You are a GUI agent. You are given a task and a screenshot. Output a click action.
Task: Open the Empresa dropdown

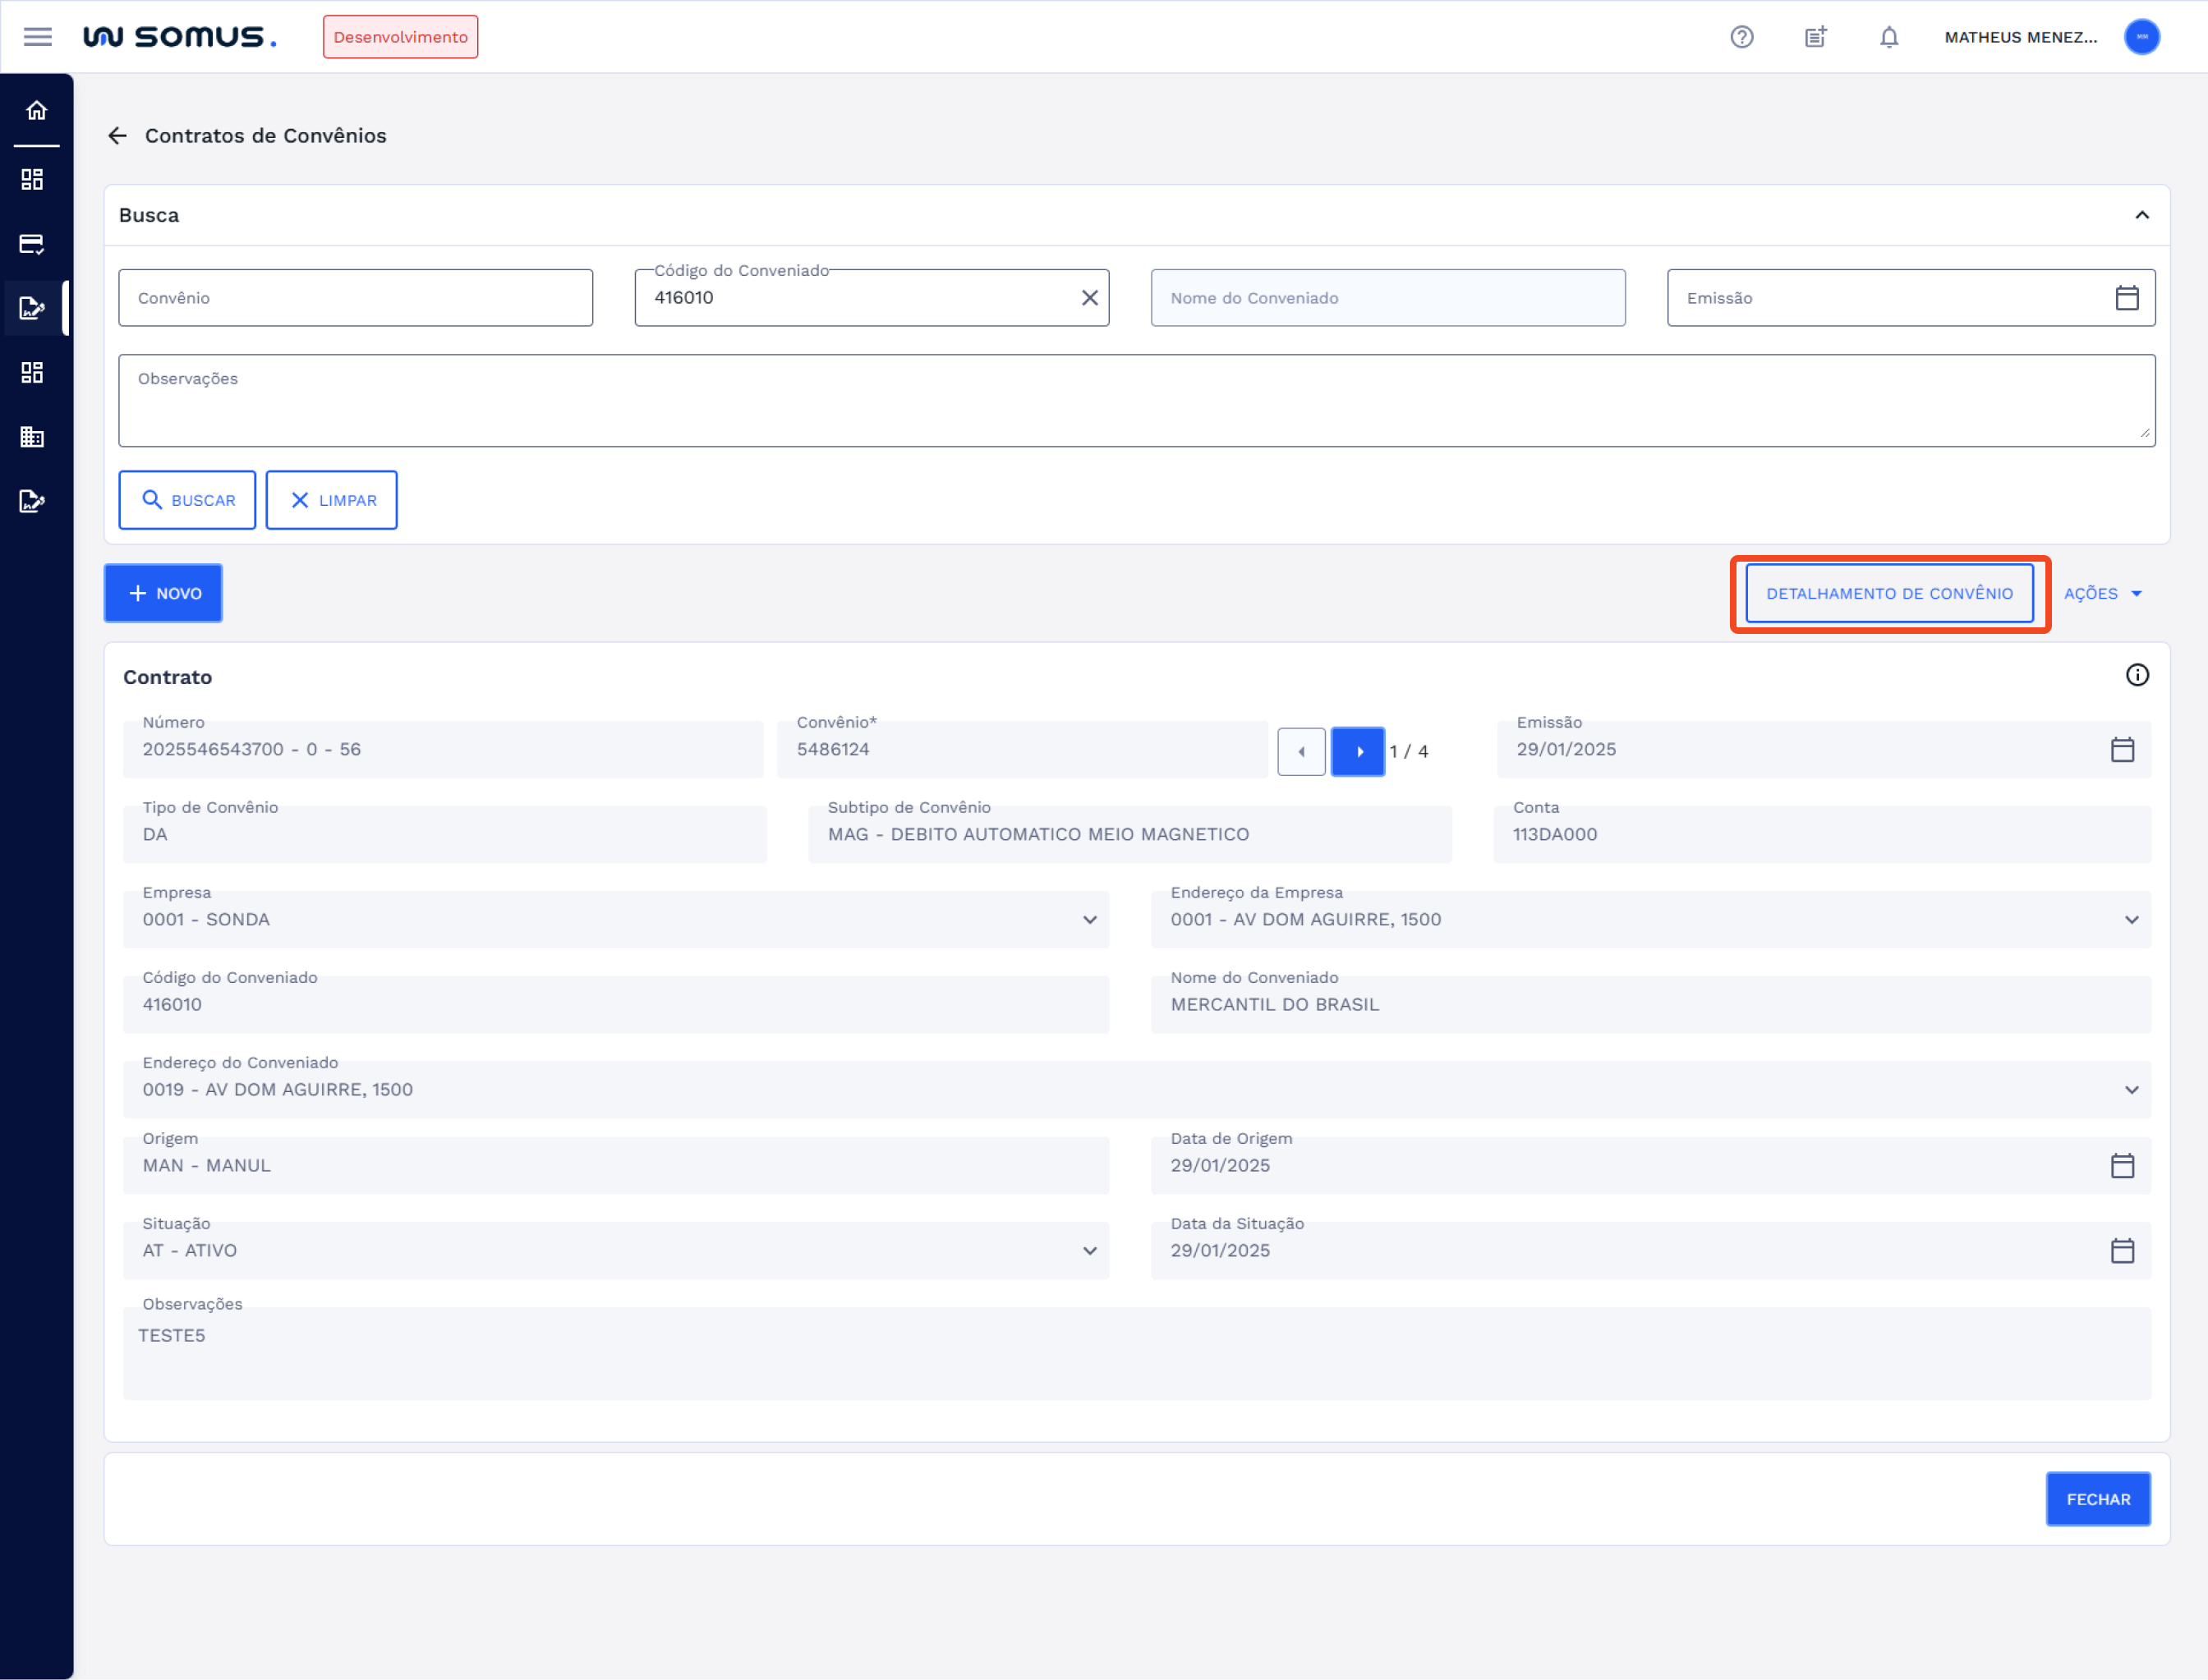(1089, 920)
